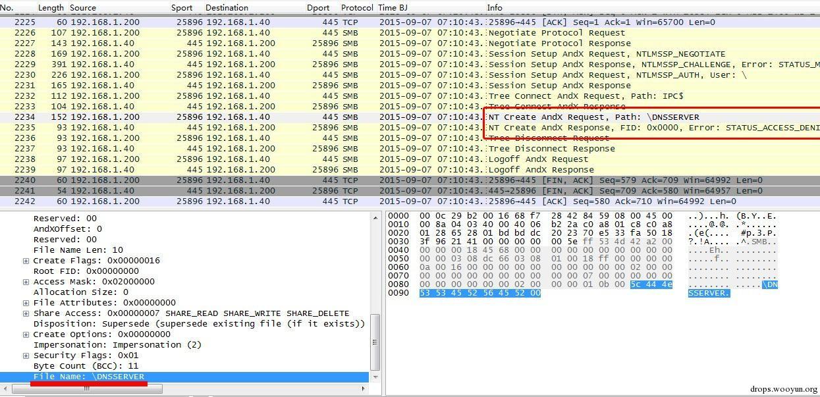Click the Info column header

[x=494, y=8]
